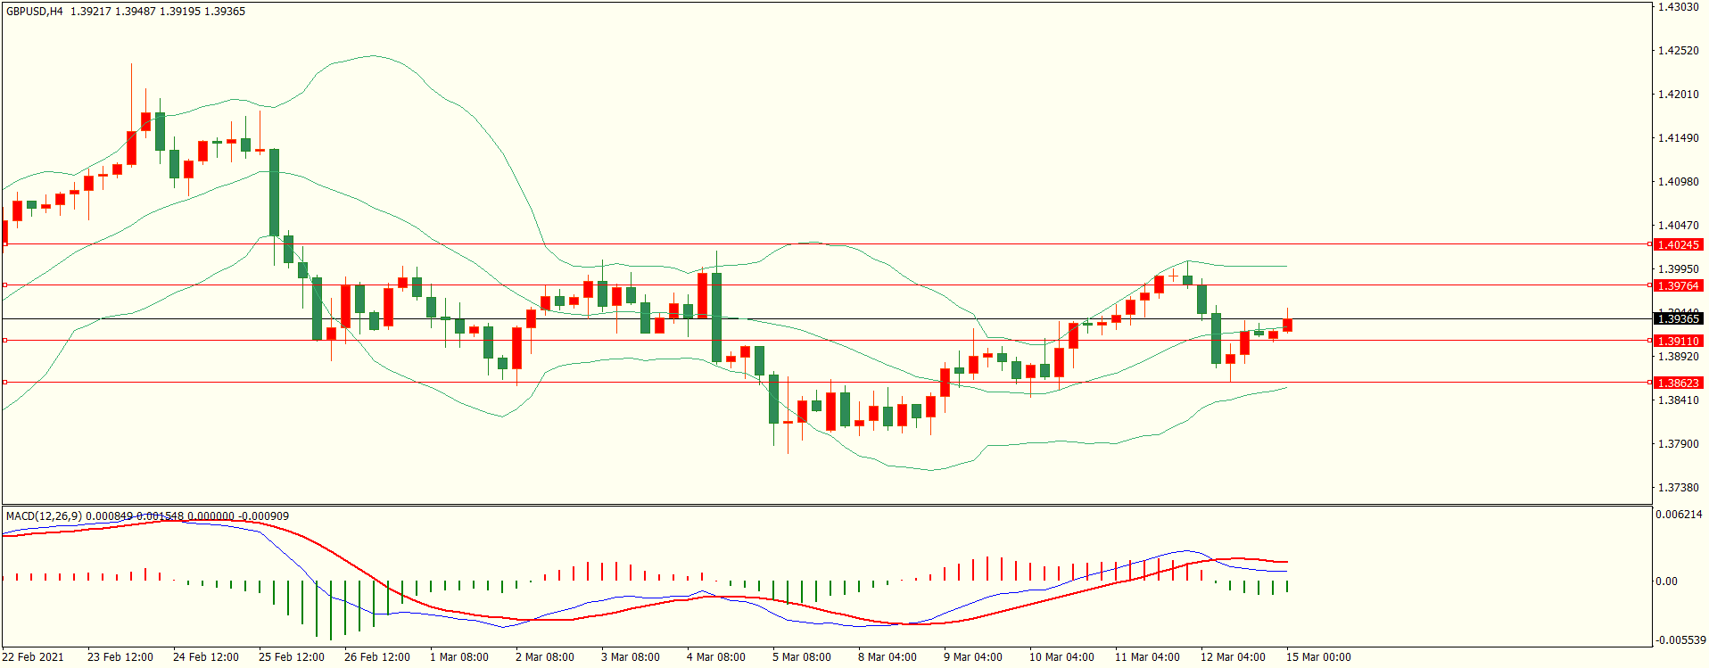
Task: Click the 1.43030 price scale value
Action: pyautogui.click(x=1678, y=7)
